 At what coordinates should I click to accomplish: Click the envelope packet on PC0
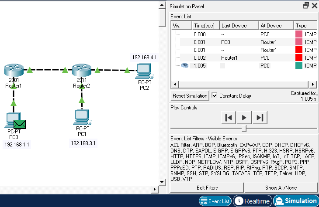[20, 124]
